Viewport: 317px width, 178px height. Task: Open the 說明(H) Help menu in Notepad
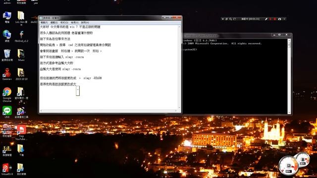pos(85,23)
